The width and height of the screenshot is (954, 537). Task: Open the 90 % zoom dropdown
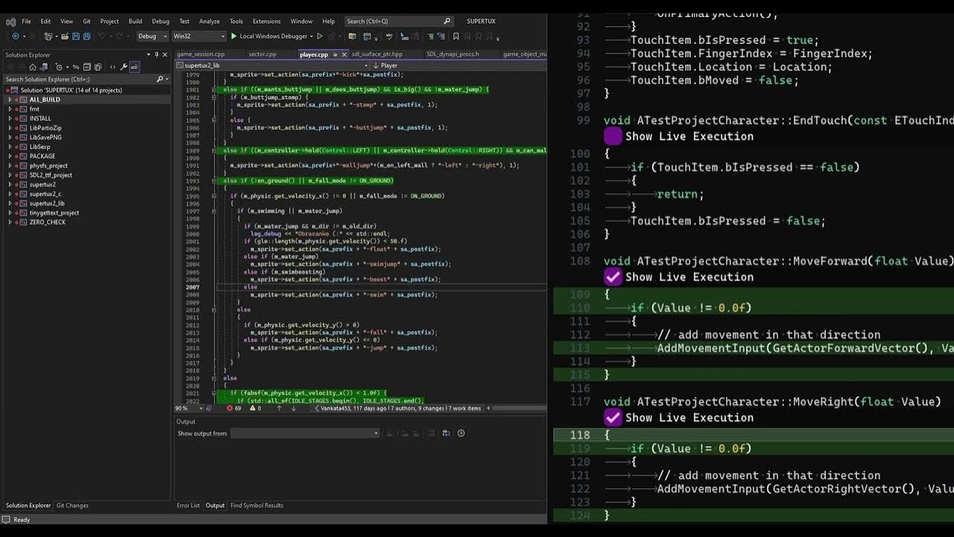[200, 408]
